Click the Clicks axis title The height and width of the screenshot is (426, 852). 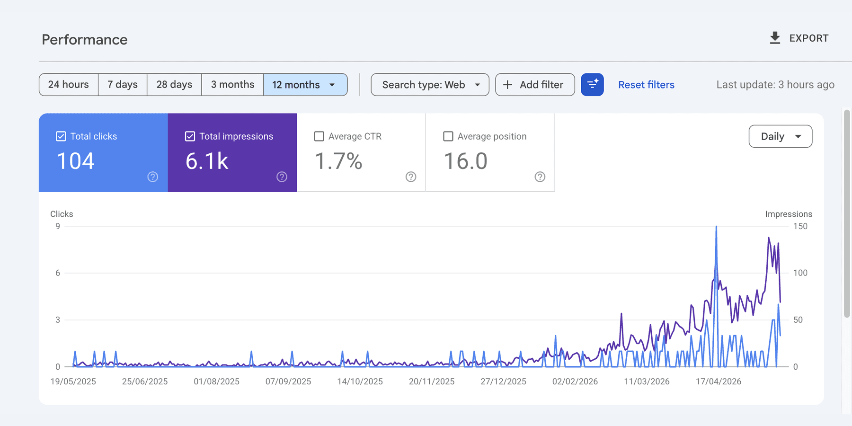(62, 214)
